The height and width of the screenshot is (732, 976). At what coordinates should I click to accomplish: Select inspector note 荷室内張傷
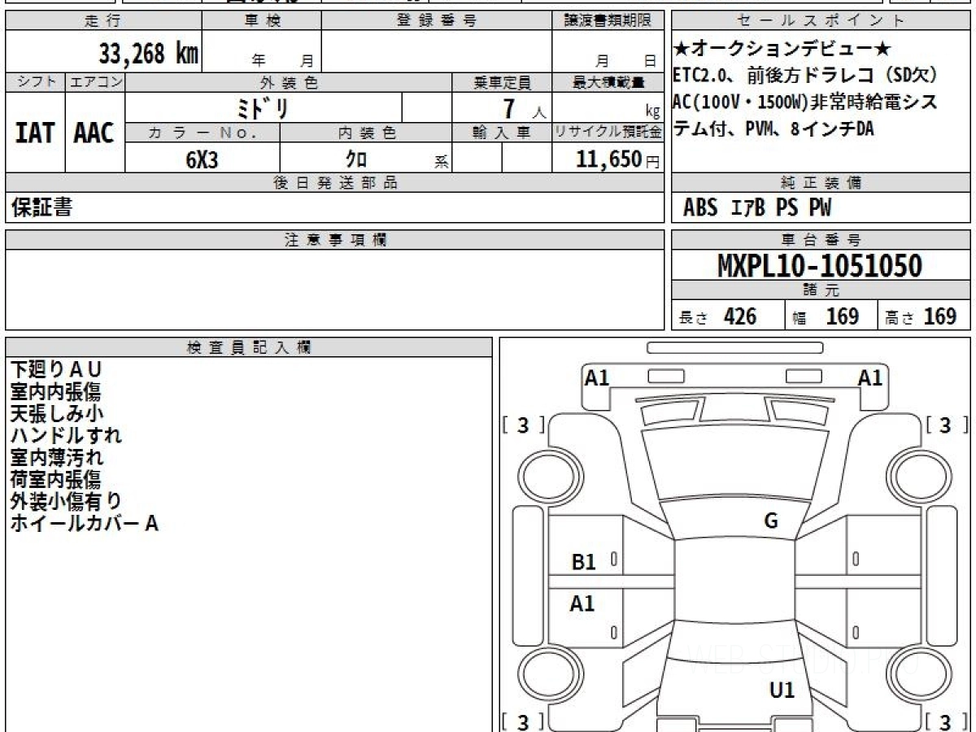point(55,480)
